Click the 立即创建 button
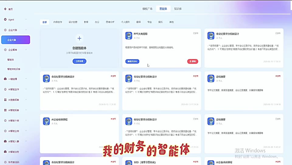292x165 pixels. pyautogui.click(x=79, y=61)
